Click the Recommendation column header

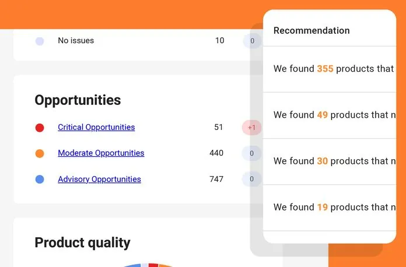[311, 31]
